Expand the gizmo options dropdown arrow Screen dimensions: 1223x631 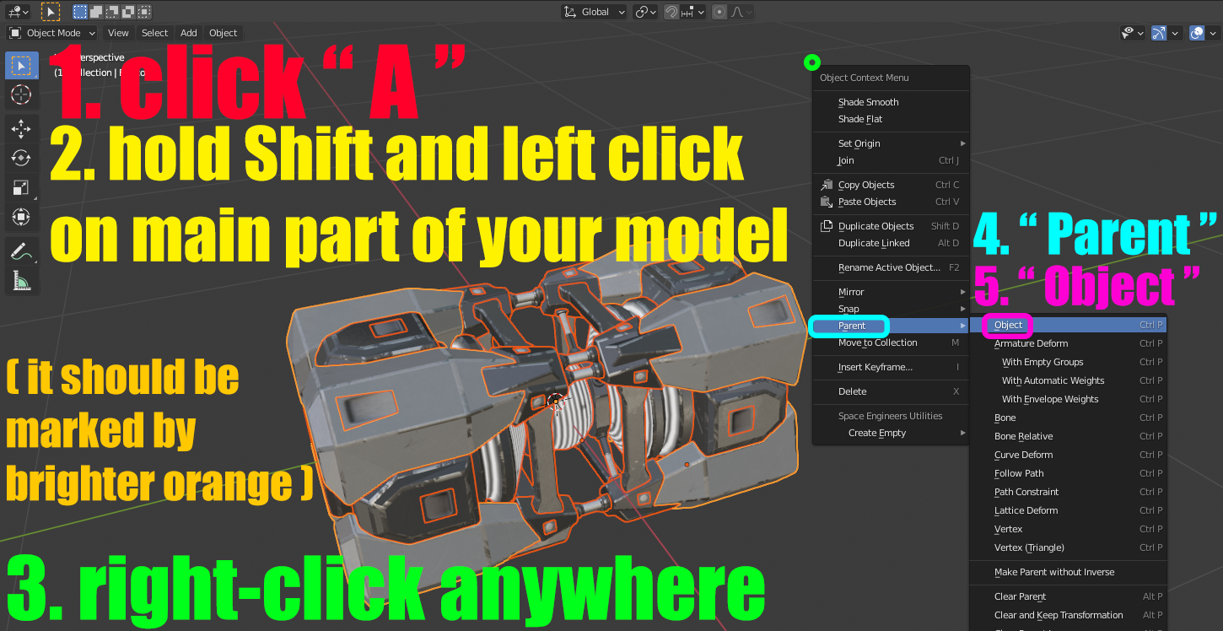tap(1175, 33)
